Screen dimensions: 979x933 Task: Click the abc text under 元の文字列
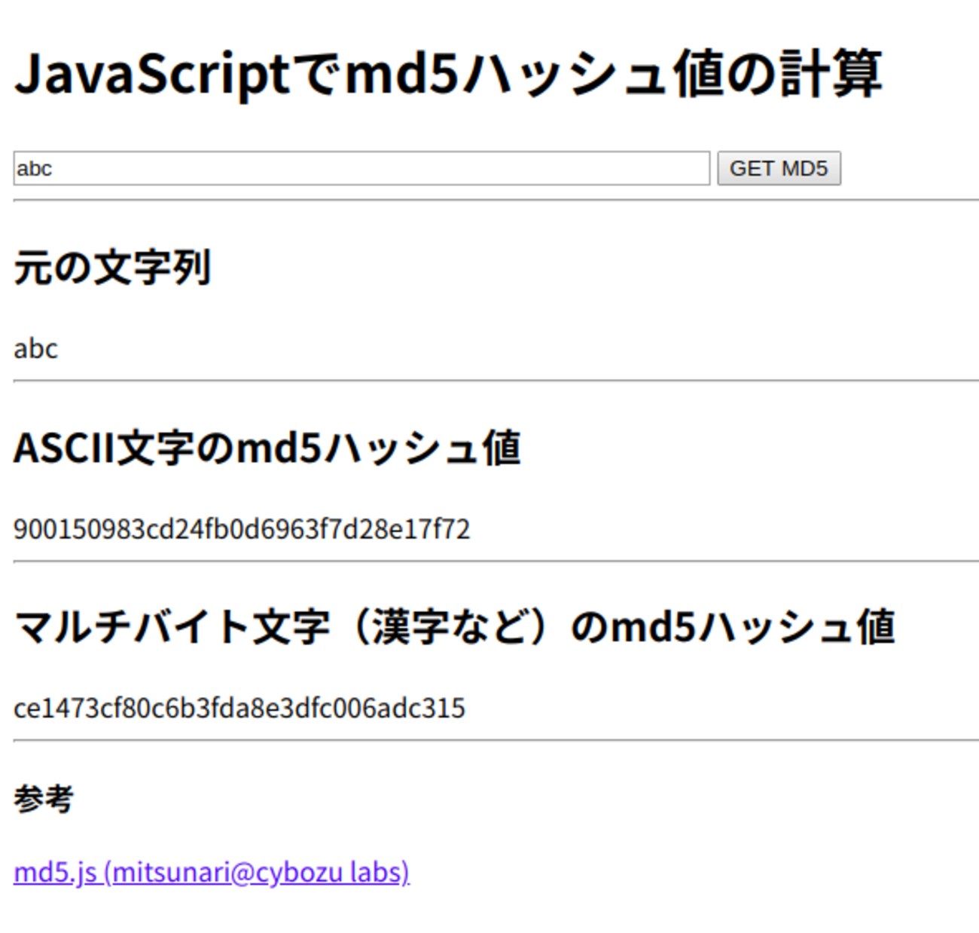[35, 348]
